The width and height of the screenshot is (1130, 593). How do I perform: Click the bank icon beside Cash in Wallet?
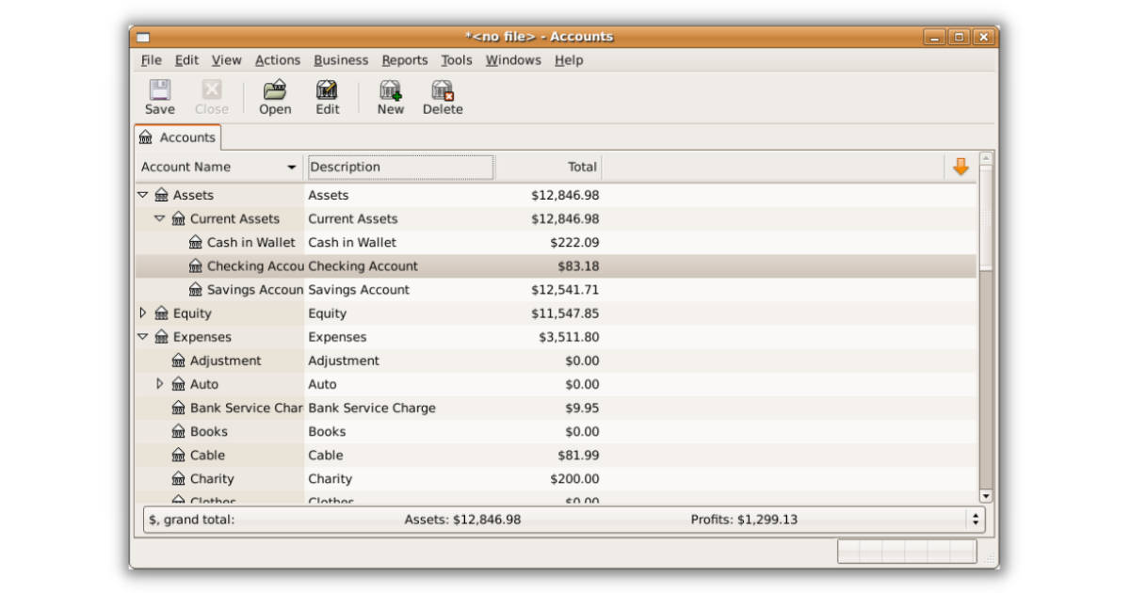pos(196,243)
